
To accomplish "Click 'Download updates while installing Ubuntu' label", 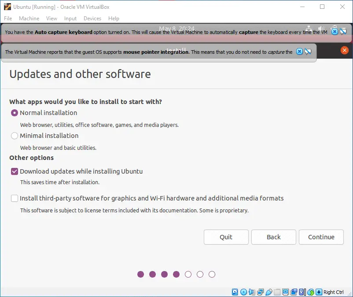I will tap(81, 171).
